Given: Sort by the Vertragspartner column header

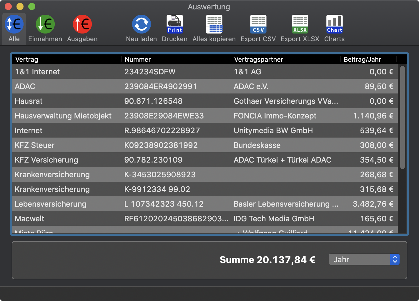Looking at the screenshot, I should (x=286, y=59).
